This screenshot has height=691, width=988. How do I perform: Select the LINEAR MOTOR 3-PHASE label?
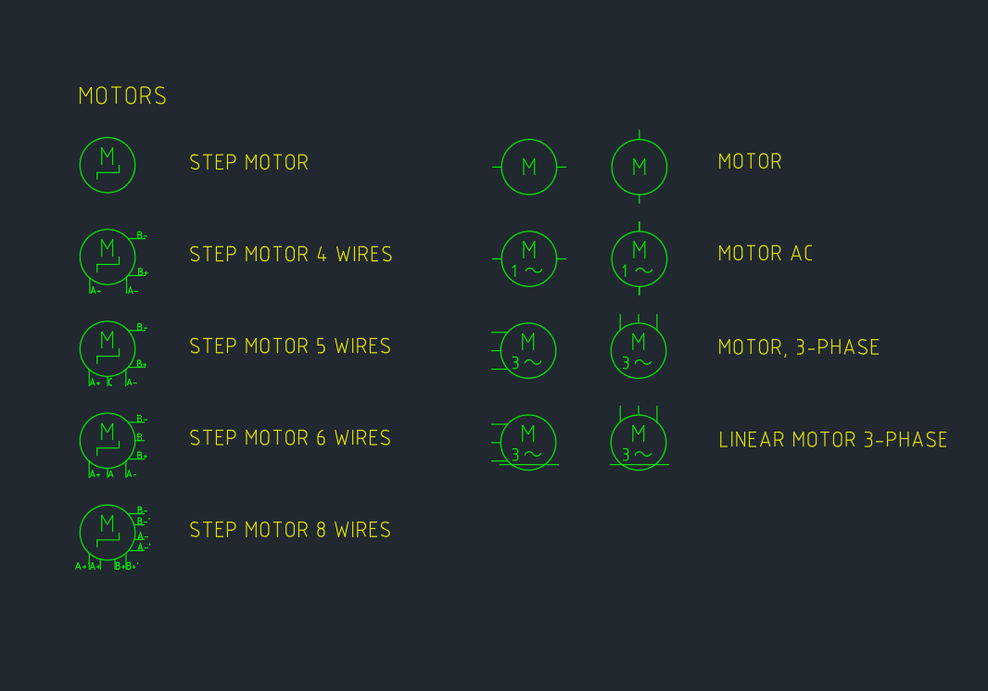(832, 440)
